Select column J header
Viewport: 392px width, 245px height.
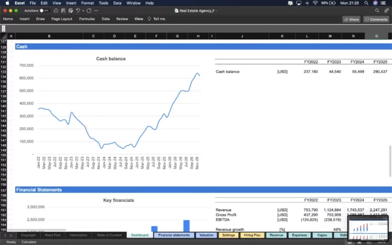tap(242, 36)
